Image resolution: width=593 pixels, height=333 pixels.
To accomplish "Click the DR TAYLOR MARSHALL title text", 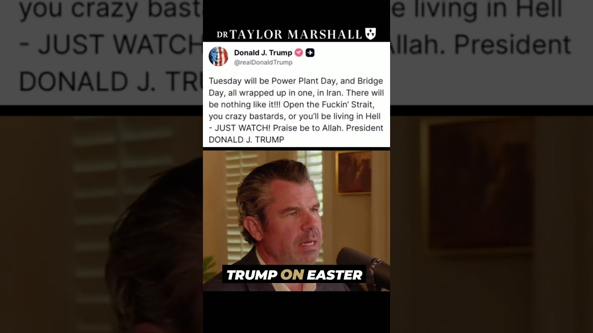I will pyautogui.click(x=290, y=34).
